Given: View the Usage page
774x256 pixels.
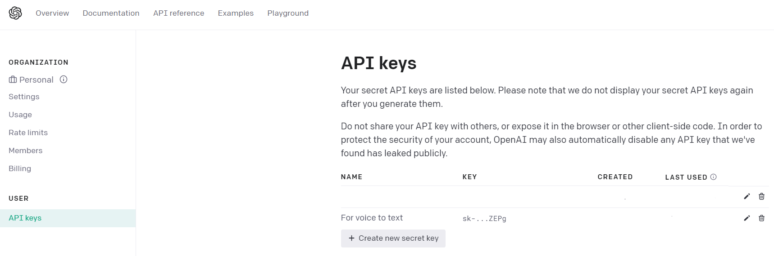Looking at the screenshot, I should point(20,115).
